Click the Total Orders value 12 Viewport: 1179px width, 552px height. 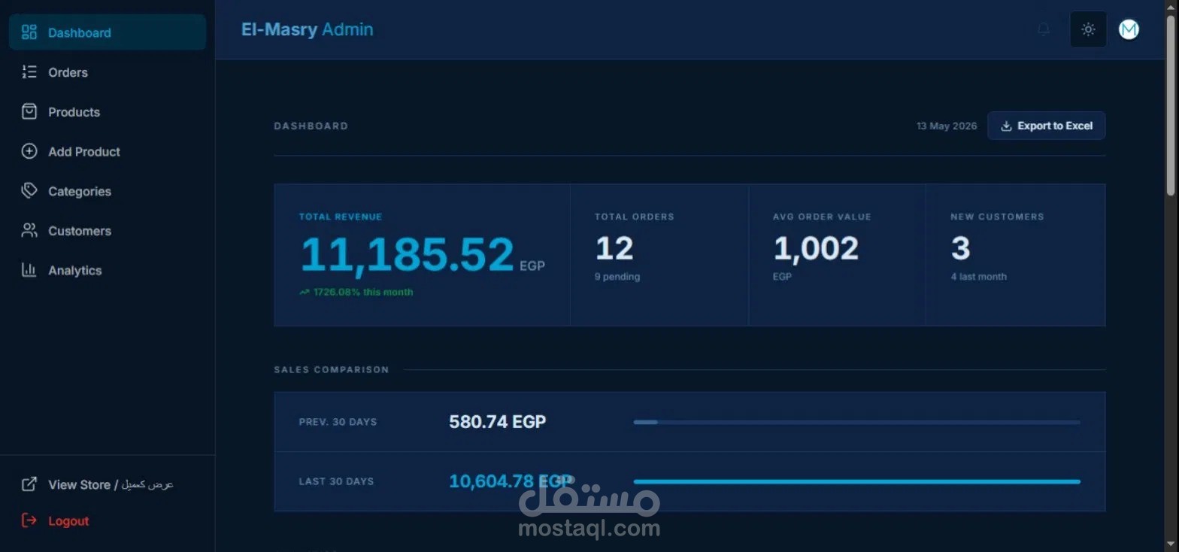(x=614, y=248)
